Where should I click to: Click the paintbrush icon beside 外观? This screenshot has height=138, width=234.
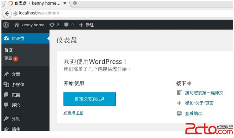(6, 119)
